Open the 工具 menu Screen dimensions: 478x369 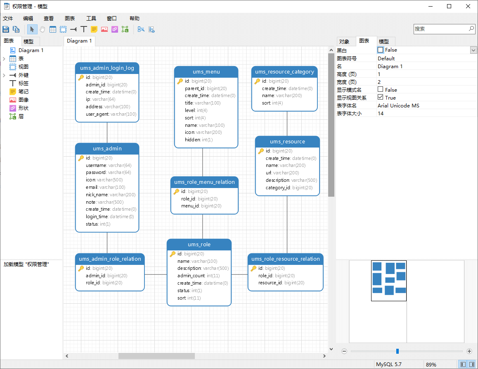[91, 18]
